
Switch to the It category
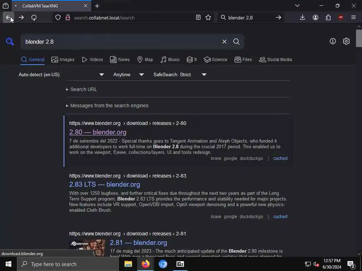191,60
